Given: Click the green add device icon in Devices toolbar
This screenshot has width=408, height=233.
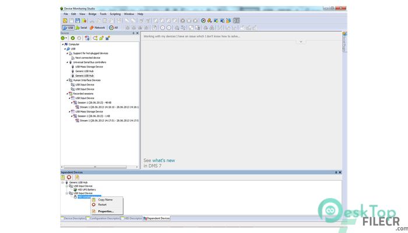Looking at the screenshot, I should click(101, 38).
